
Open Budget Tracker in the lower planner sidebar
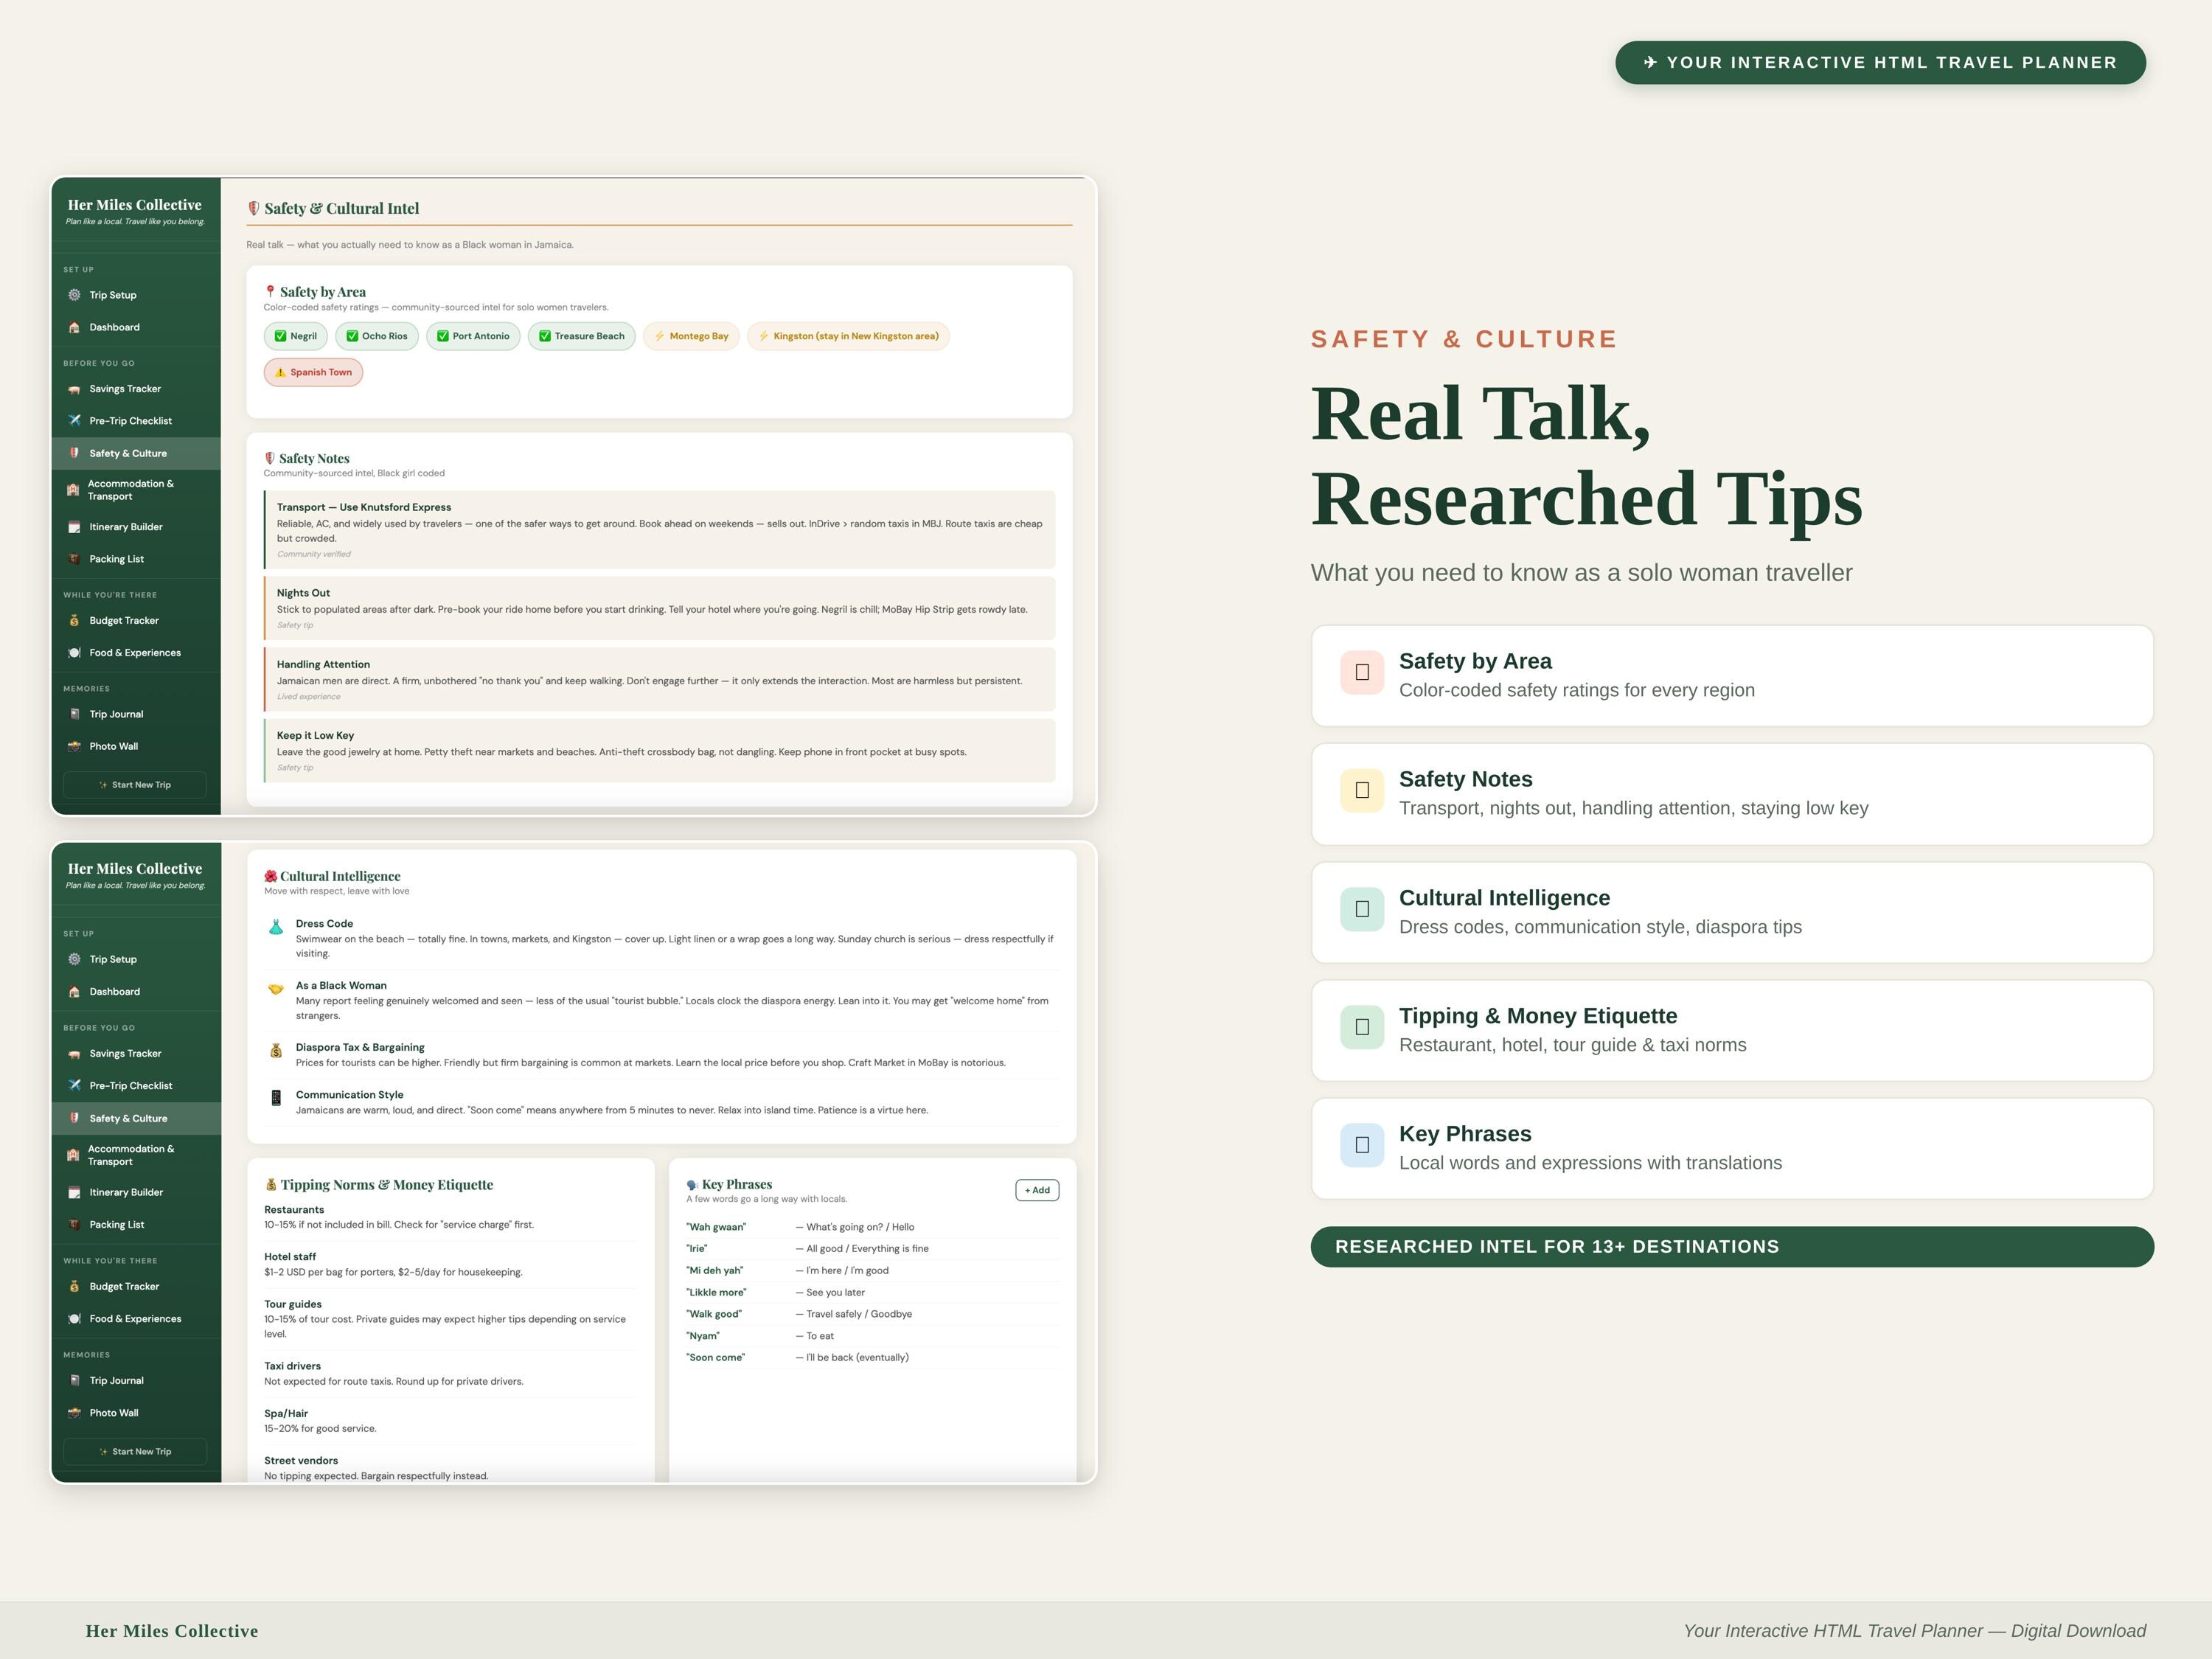pyautogui.click(x=136, y=1287)
